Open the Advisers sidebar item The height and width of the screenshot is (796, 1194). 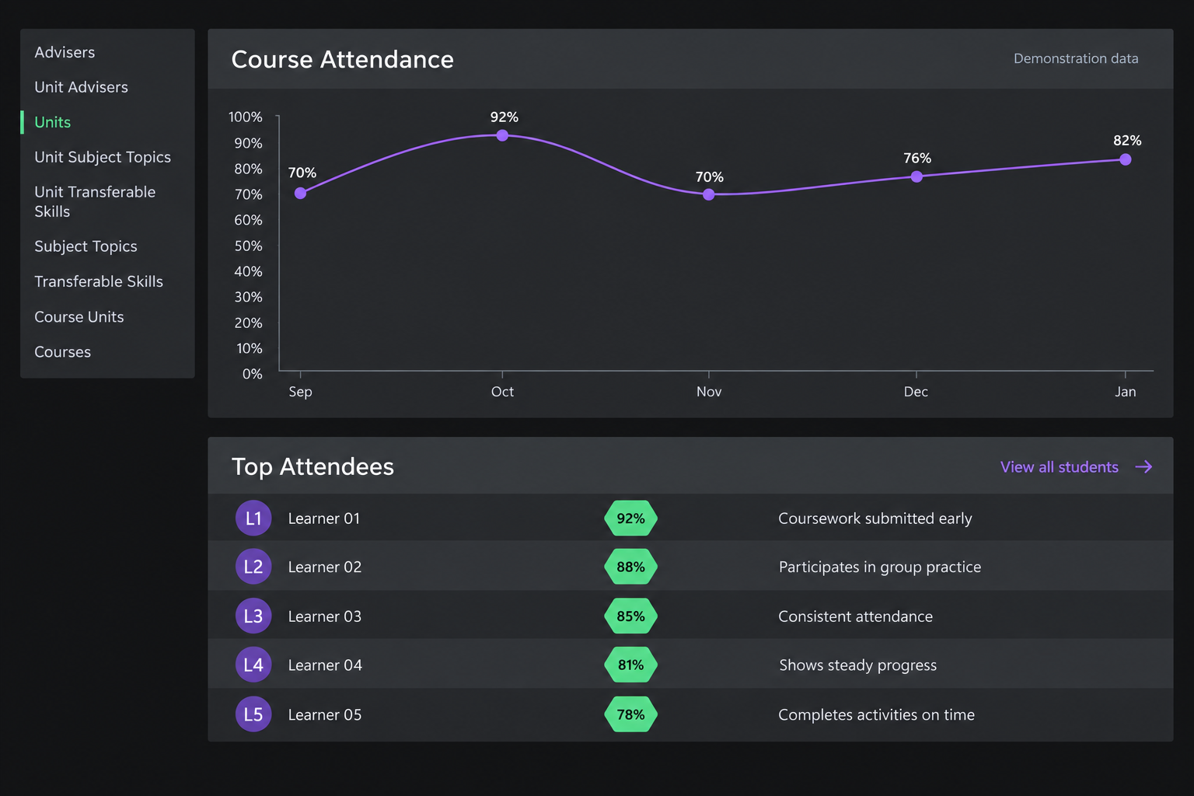65,52
